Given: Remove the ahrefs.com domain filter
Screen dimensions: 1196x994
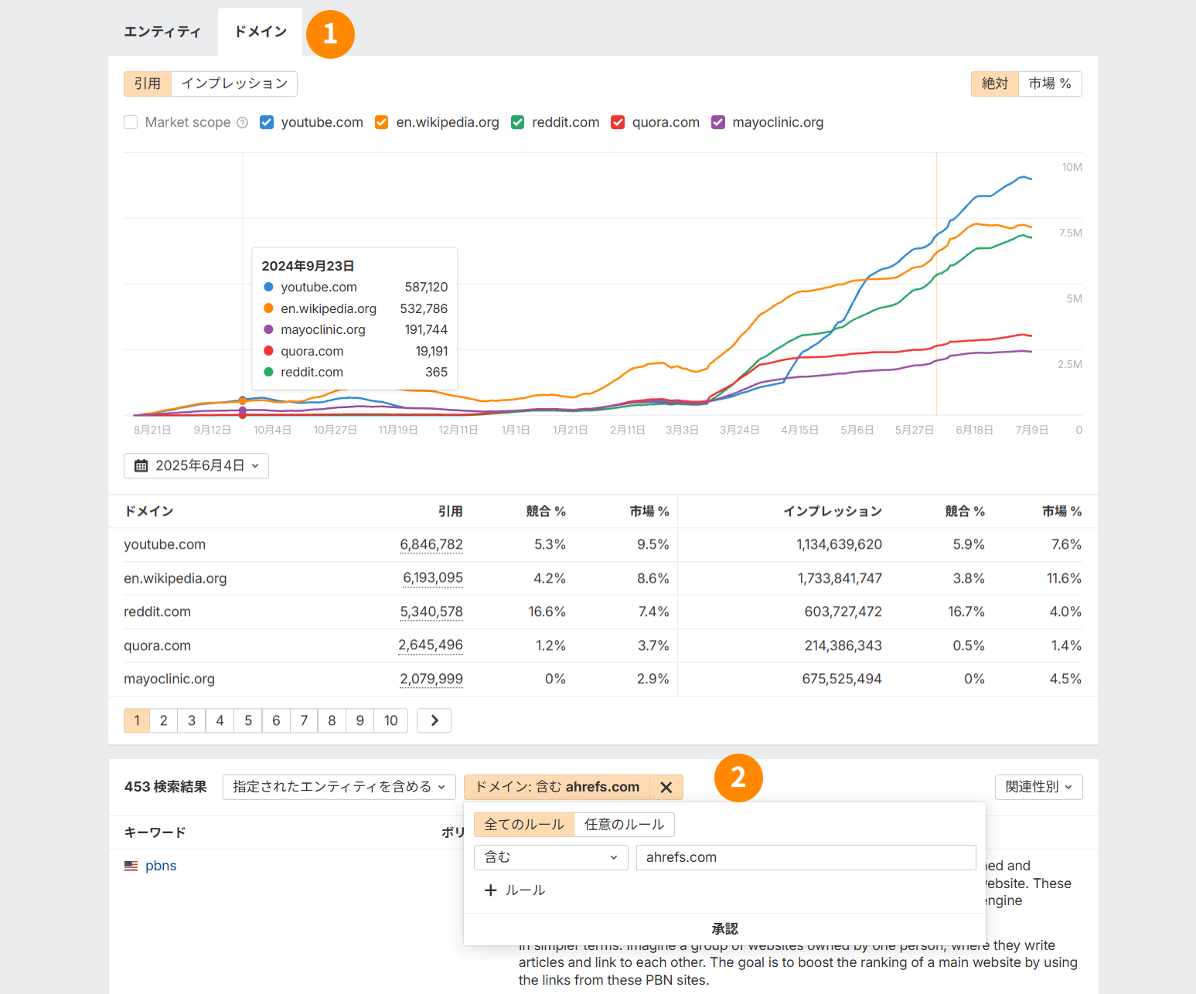Looking at the screenshot, I should pyautogui.click(x=666, y=787).
